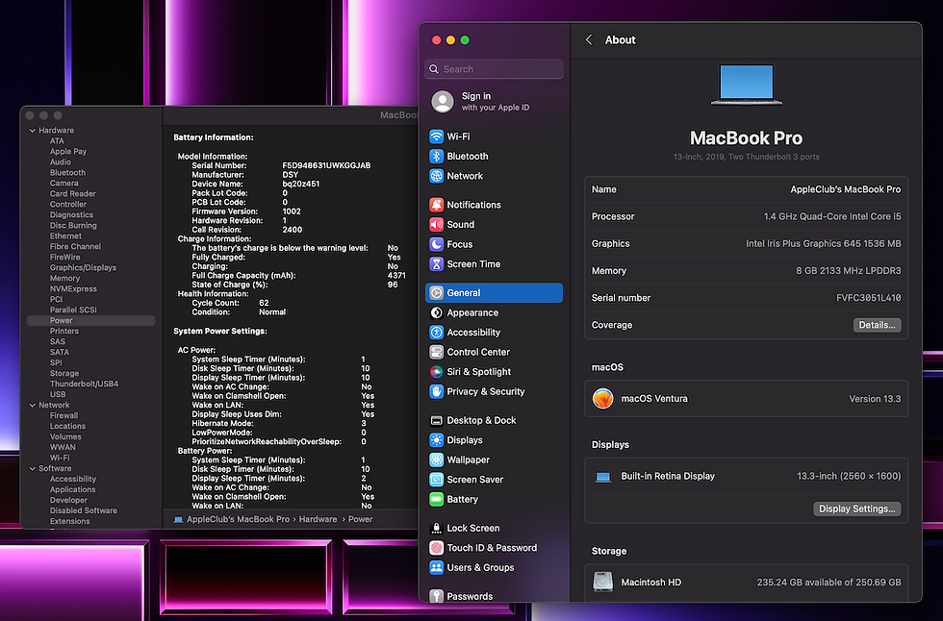Viewport: 943px width, 621px height.
Task: Click the macOS Ventura logo icon
Action: 602,399
